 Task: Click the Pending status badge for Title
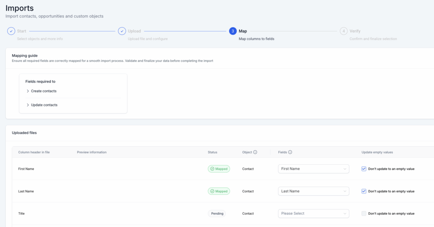(217, 213)
